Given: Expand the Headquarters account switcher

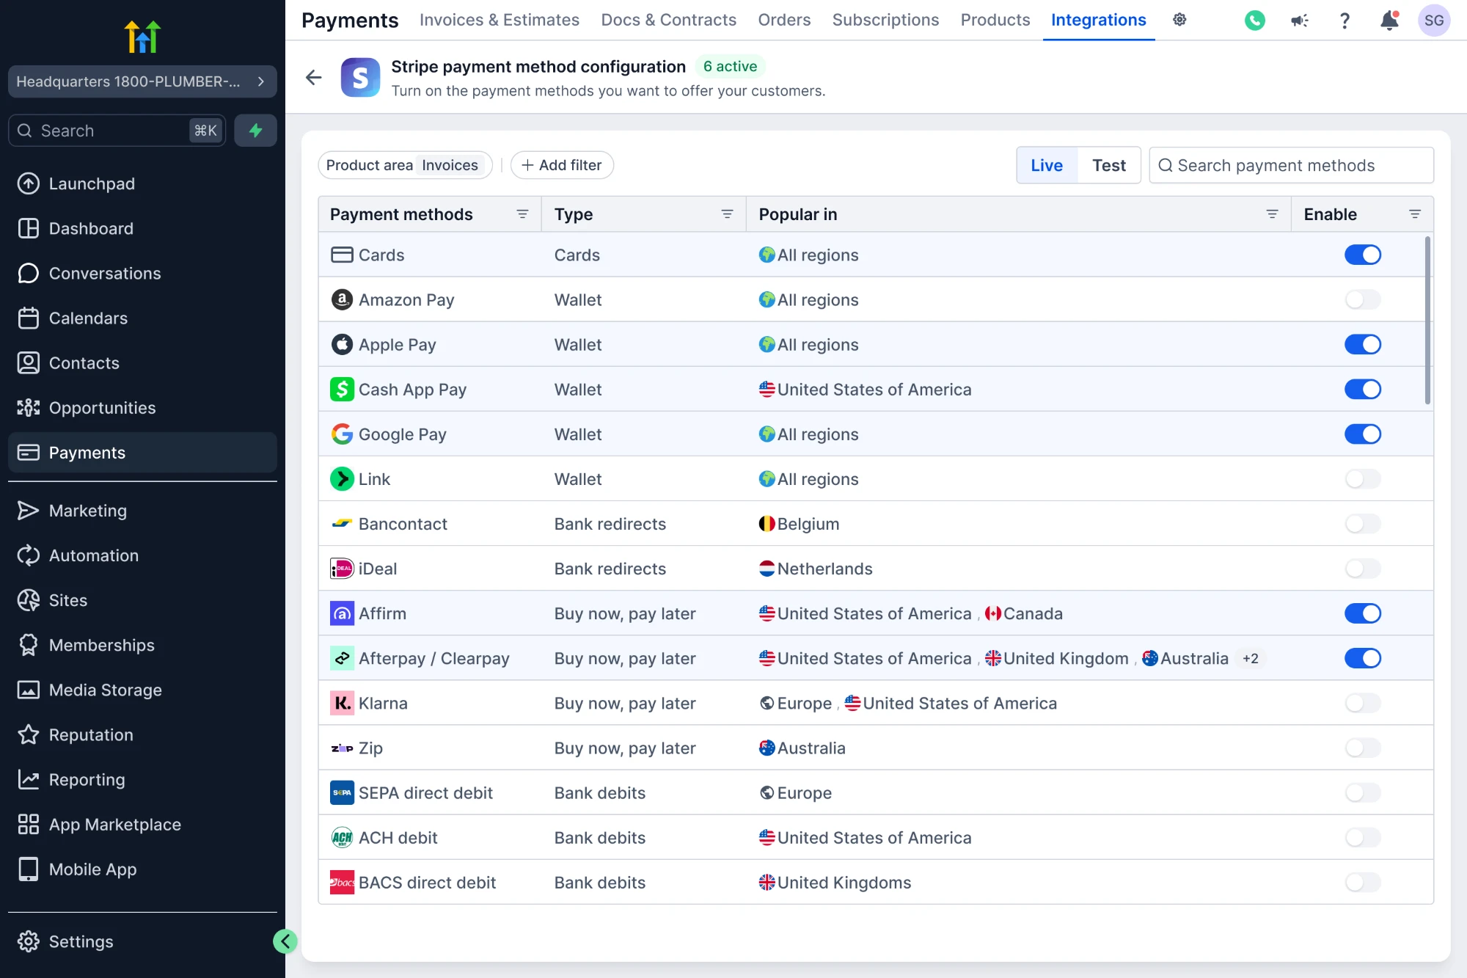Looking at the screenshot, I should [142, 81].
